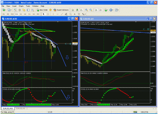The height and width of the screenshot is (114, 158).
Task: Select the Draw Vertical Line tool
Action: [x=53, y=14]
